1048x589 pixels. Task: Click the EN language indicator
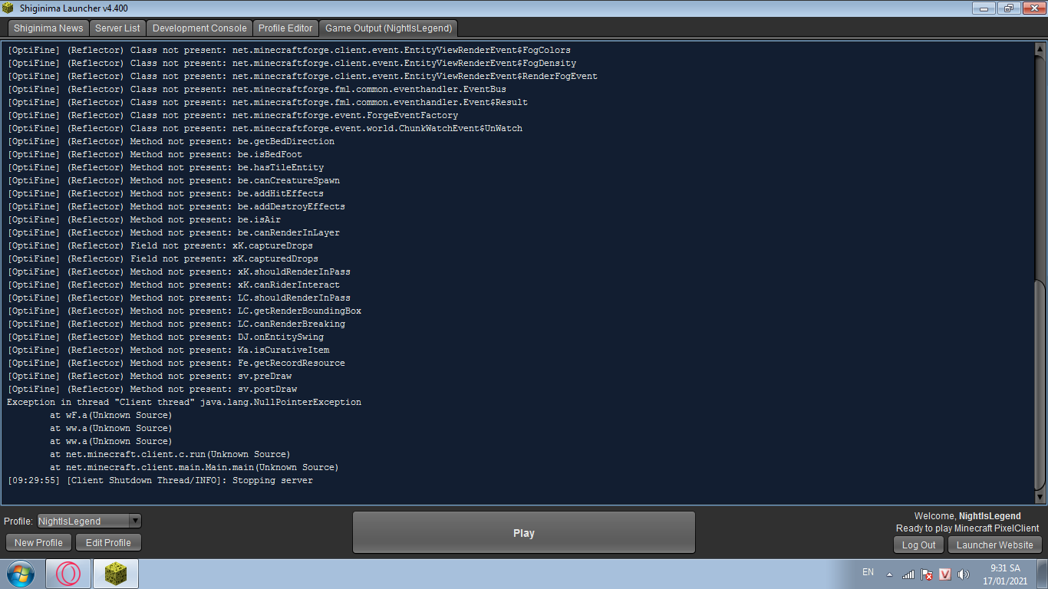tap(868, 572)
